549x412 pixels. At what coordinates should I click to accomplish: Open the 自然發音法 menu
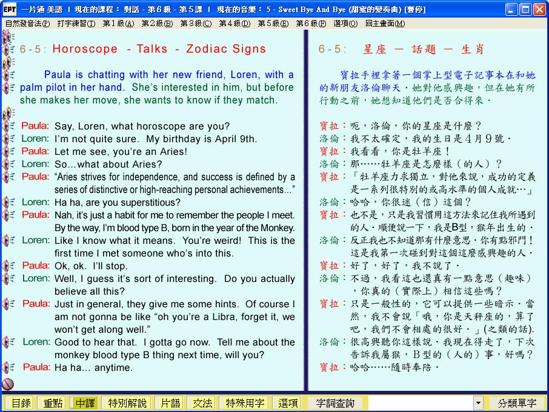point(27,24)
